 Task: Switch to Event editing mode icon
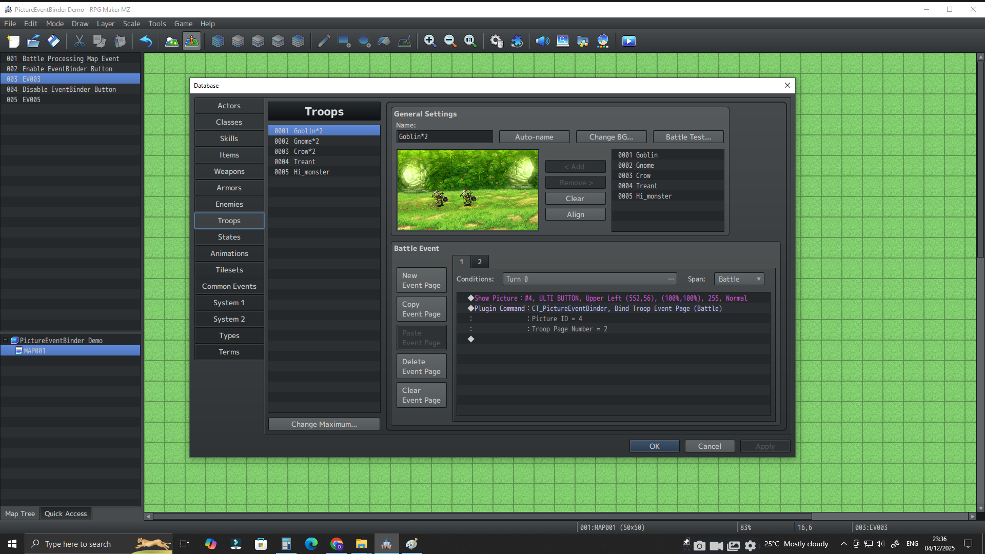click(x=192, y=41)
